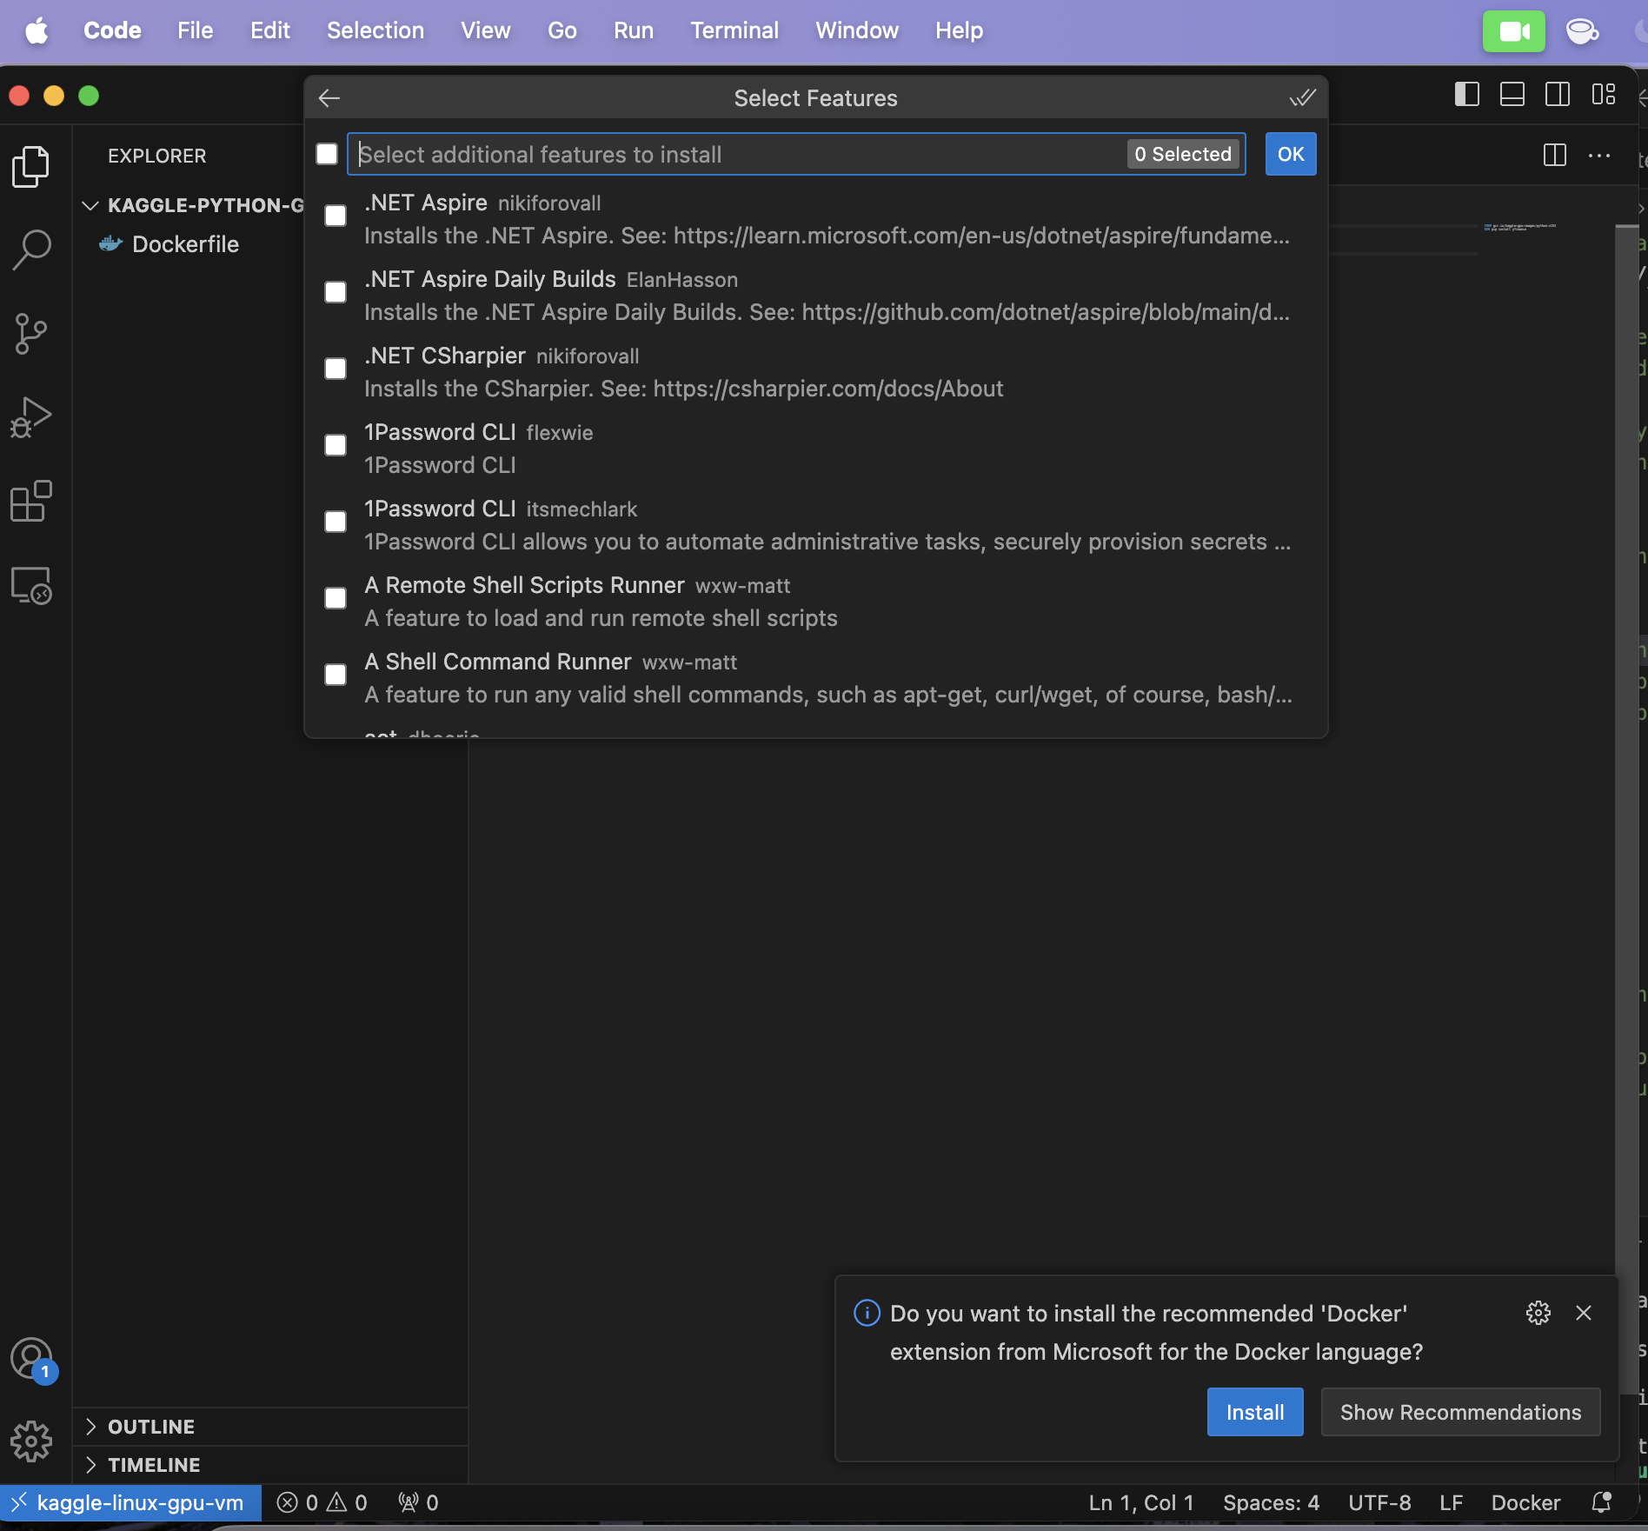Change end of line sequence LF
This screenshot has height=1531, width=1648.
coord(1451,1502)
